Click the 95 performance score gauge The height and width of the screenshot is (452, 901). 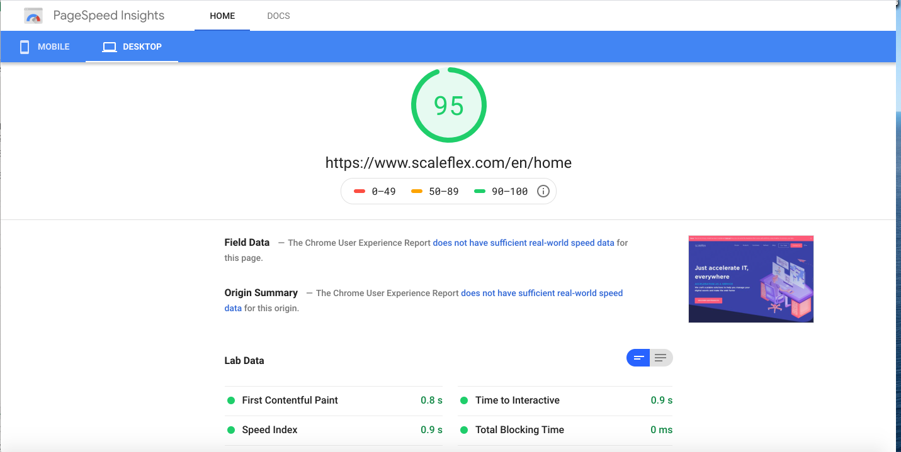click(449, 106)
